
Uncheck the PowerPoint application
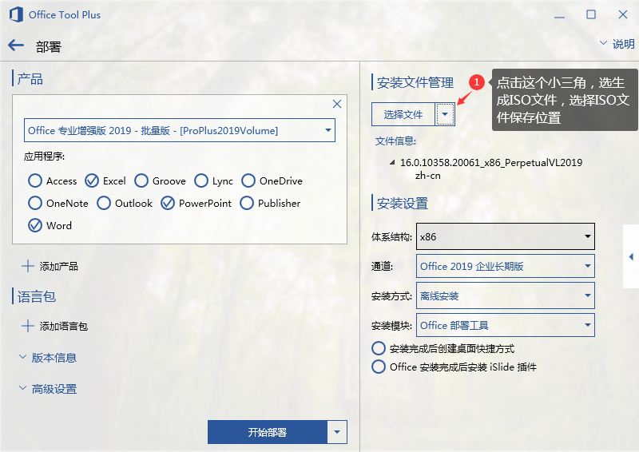point(168,203)
